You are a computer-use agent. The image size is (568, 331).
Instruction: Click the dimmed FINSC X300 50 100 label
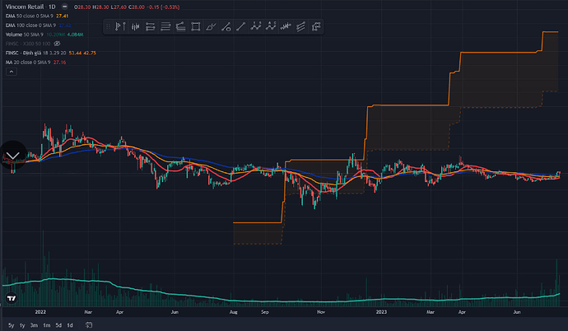click(28, 44)
